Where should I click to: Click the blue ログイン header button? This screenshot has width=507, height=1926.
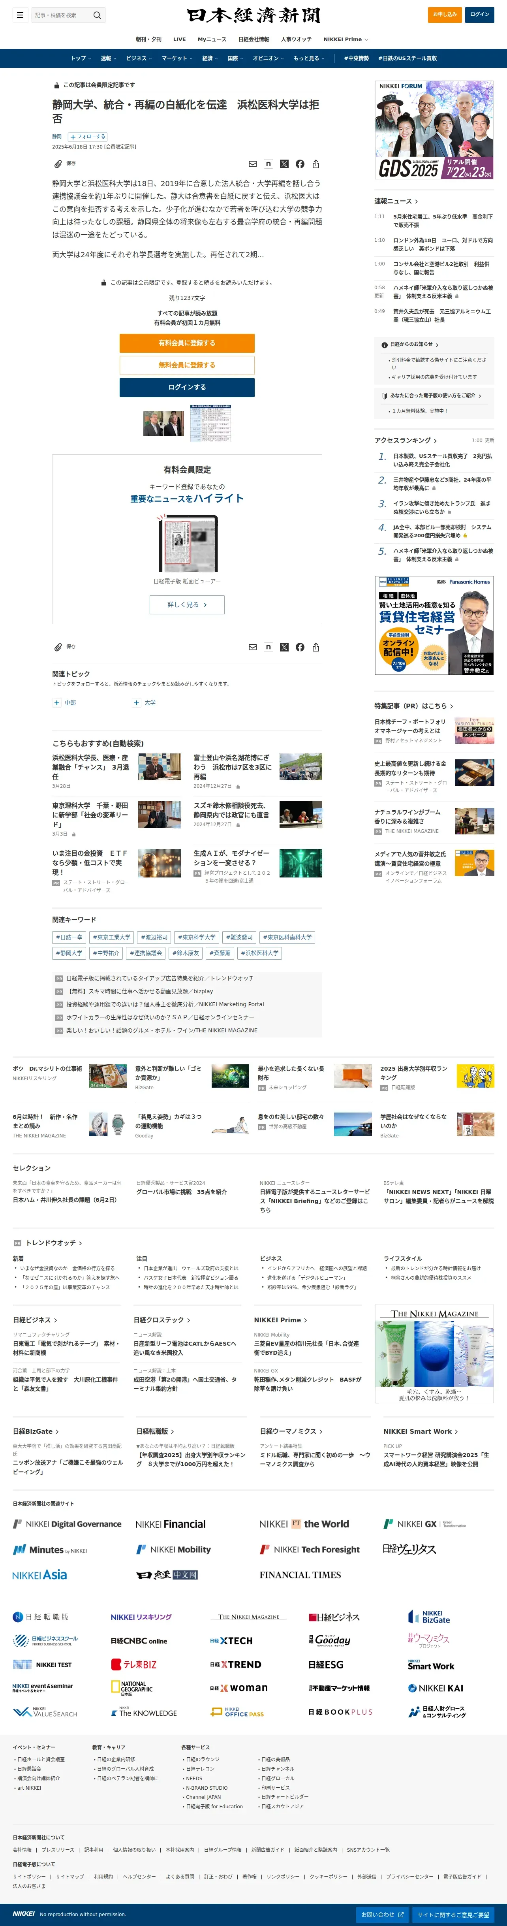479,14
